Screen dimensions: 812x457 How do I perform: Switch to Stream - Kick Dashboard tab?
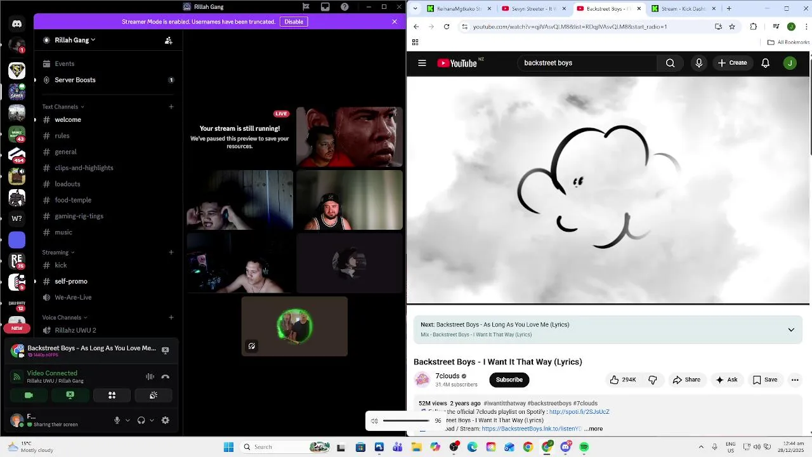click(x=684, y=9)
